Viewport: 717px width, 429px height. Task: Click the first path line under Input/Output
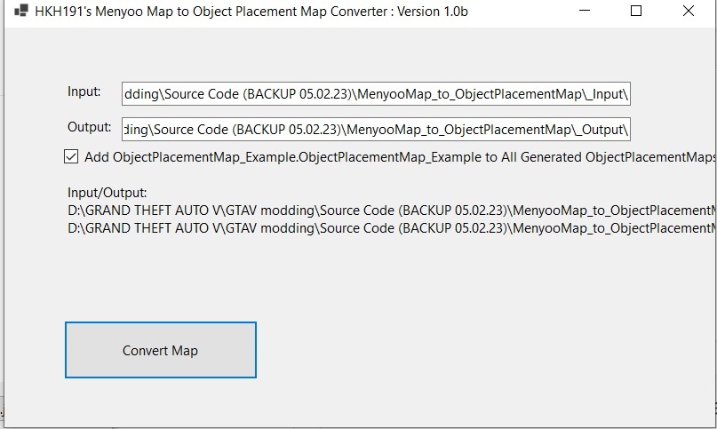tap(391, 211)
